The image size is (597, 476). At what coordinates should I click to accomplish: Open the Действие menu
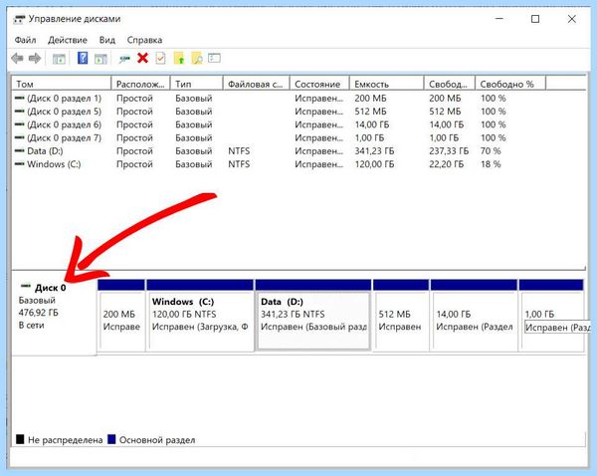pyautogui.click(x=68, y=40)
